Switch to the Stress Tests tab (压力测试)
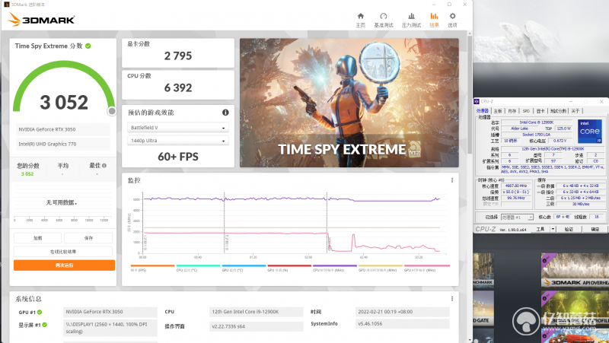 [411, 21]
